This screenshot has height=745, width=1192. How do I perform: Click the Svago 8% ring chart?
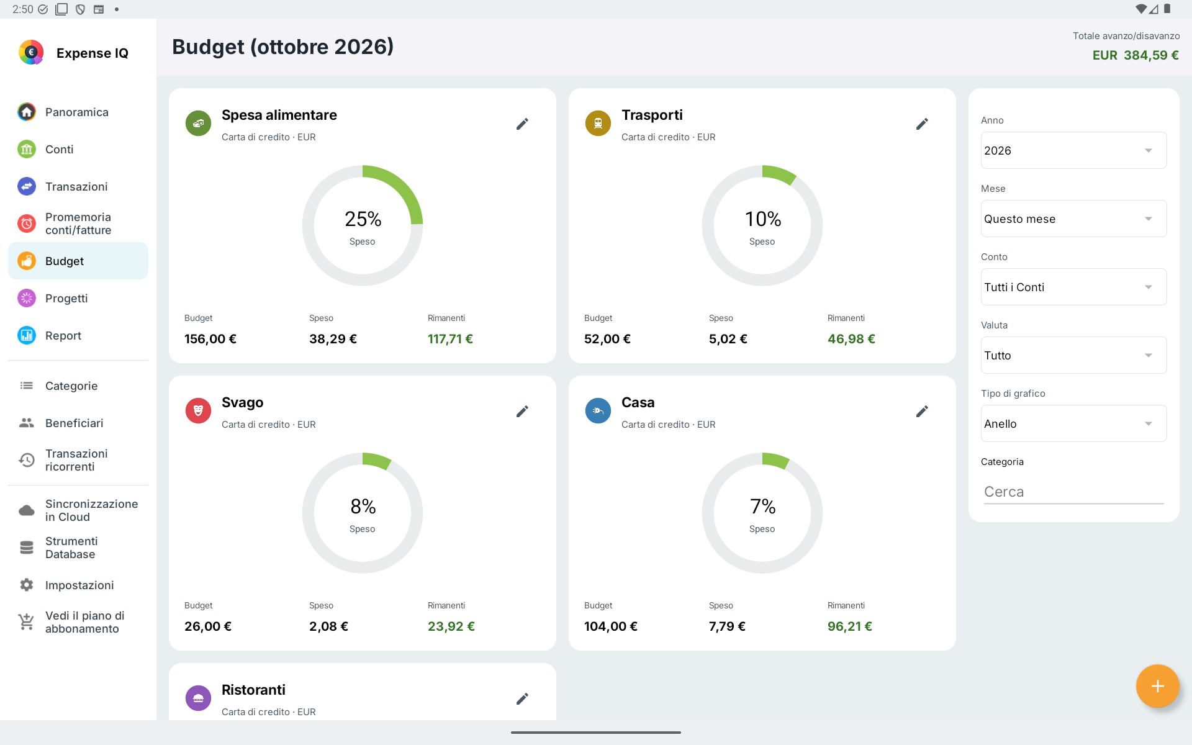[363, 513]
